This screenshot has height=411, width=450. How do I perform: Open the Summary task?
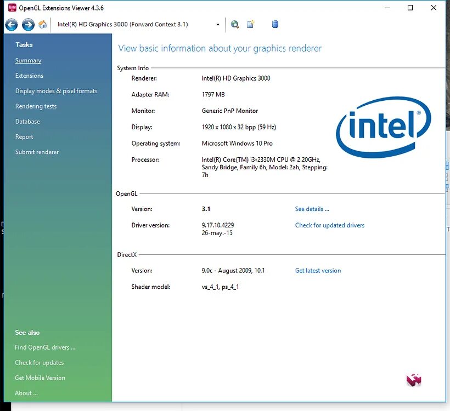tap(28, 60)
